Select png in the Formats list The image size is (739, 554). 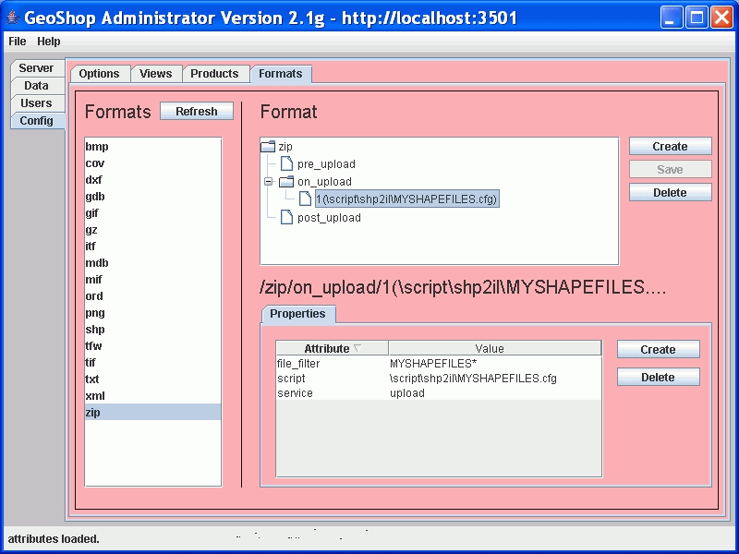[152, 313]
